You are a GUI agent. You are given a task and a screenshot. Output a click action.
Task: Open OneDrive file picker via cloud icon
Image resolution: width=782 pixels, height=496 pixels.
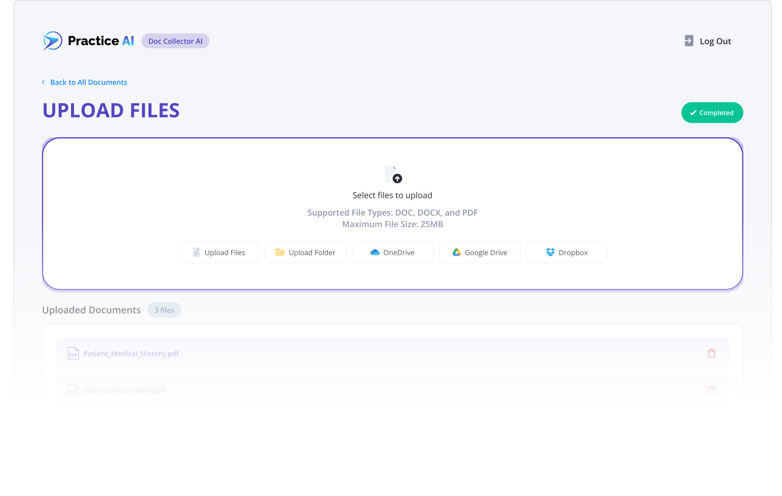pos(375,252)
